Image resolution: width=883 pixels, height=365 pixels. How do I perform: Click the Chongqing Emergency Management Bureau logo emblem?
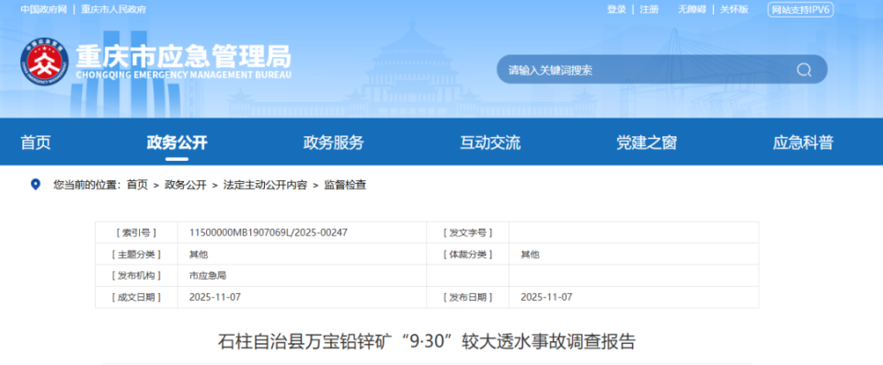click(x=44, y=62)
